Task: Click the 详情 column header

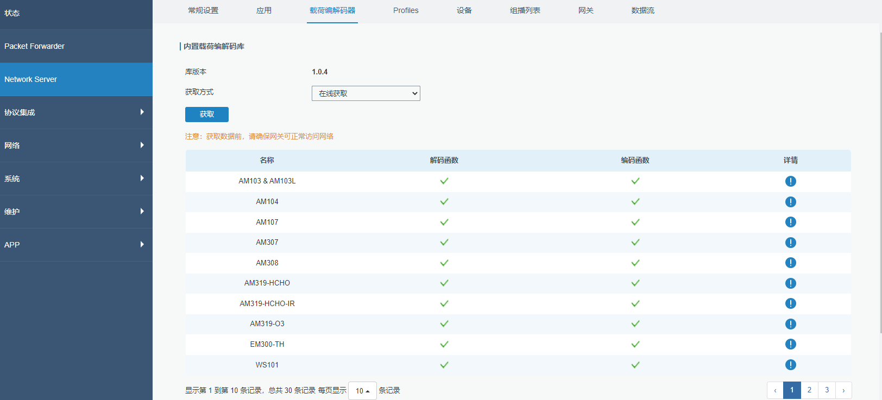Action: 791,160
